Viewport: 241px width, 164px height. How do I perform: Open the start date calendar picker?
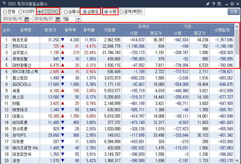[x=26, y=19]
